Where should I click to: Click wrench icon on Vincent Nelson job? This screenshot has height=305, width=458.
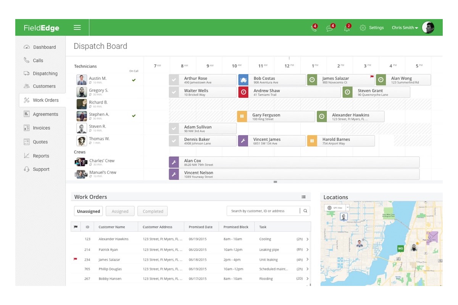click(174, 175)
